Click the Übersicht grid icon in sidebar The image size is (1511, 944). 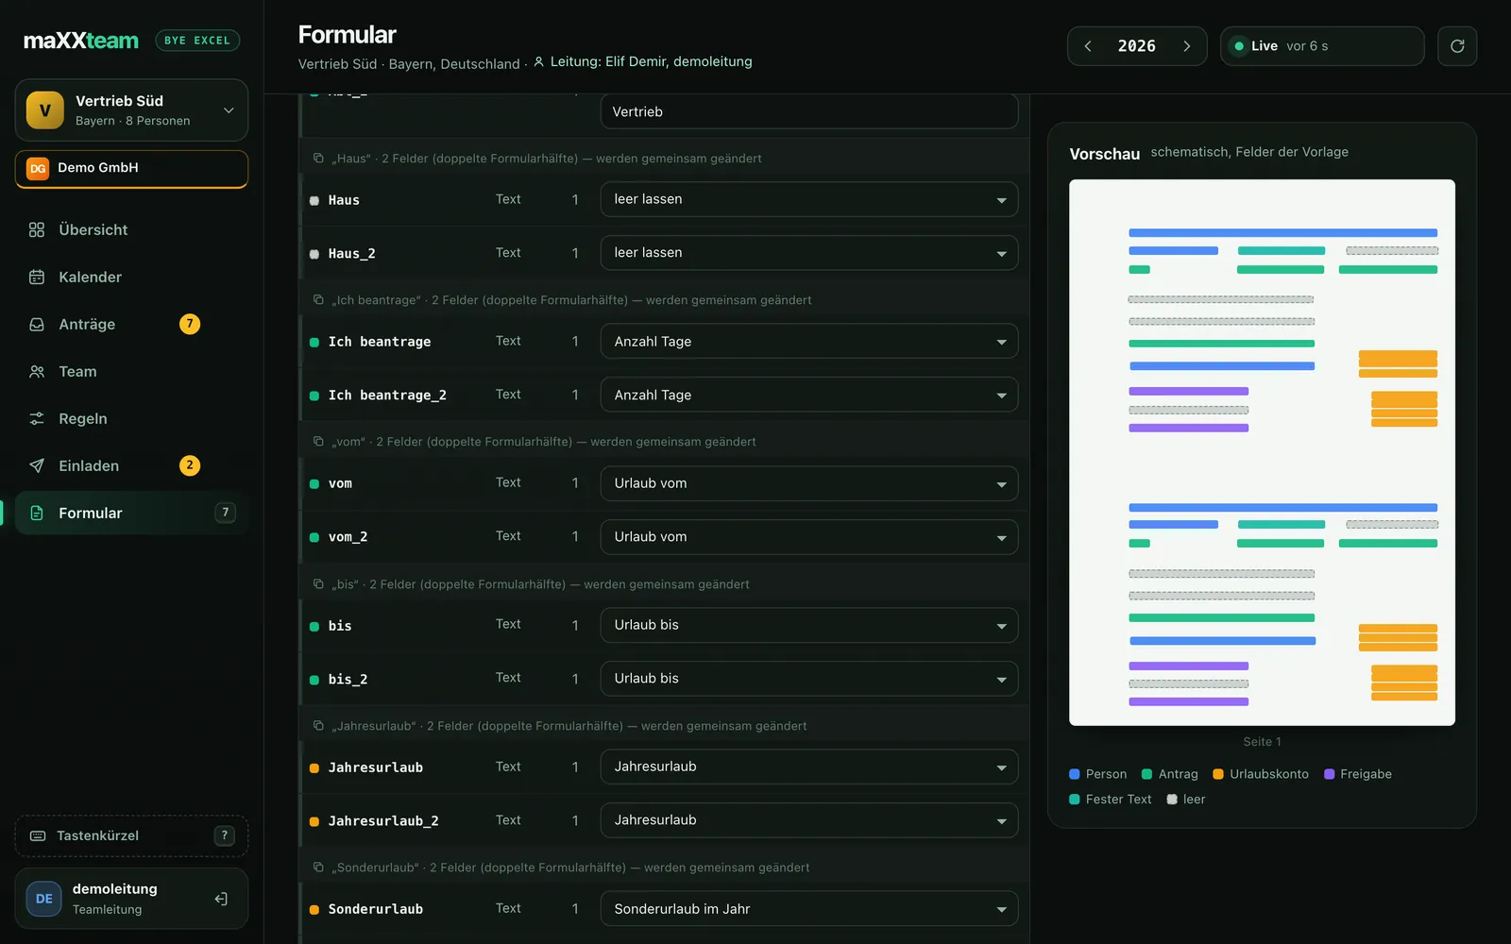click(x=37, y=229)
